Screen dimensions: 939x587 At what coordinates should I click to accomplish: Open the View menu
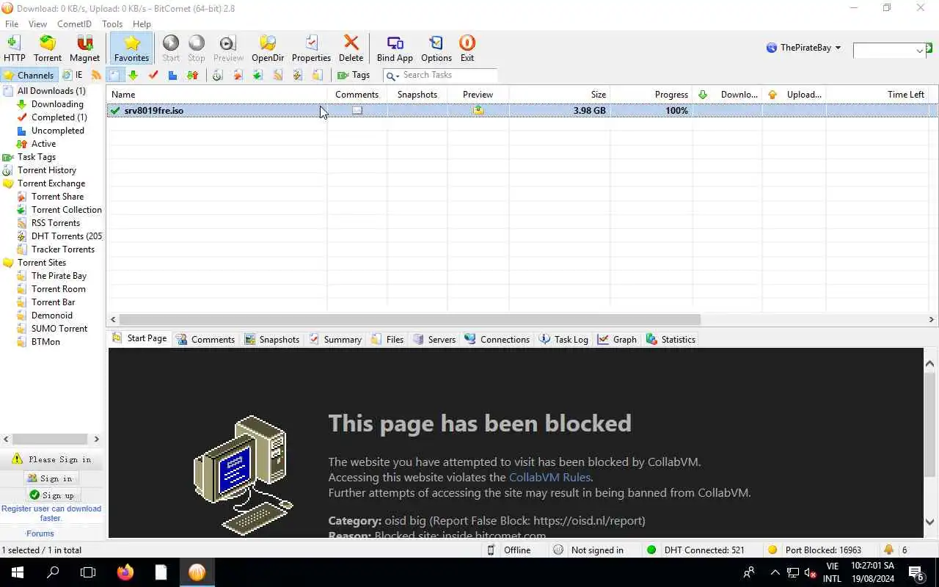pos(37,24)
